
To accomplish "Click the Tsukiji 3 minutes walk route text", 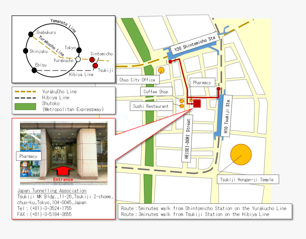I will [195, 214].
